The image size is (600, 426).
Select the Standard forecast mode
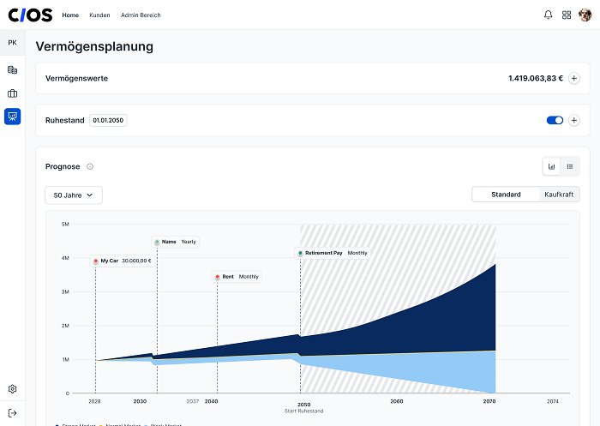pos(506,195)
